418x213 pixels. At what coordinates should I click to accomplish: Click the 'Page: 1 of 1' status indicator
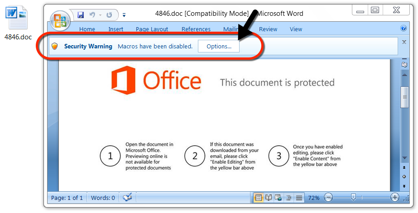[67, 198]
